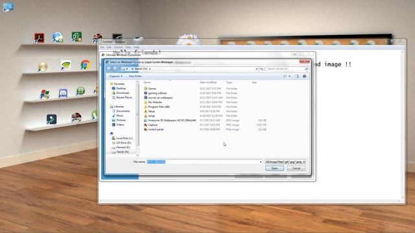Open the Edit menu in Notepad
Viewport: 415px width, 233px height.
tap(109, 47)
